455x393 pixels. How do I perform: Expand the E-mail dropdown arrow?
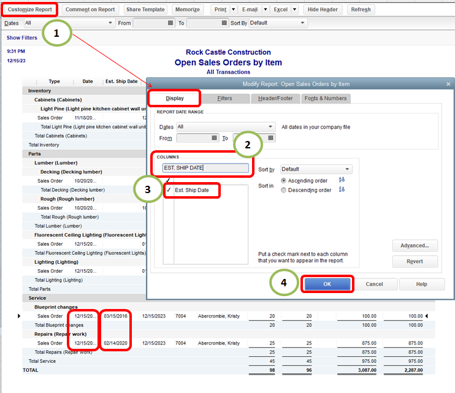tap(266, 9)
